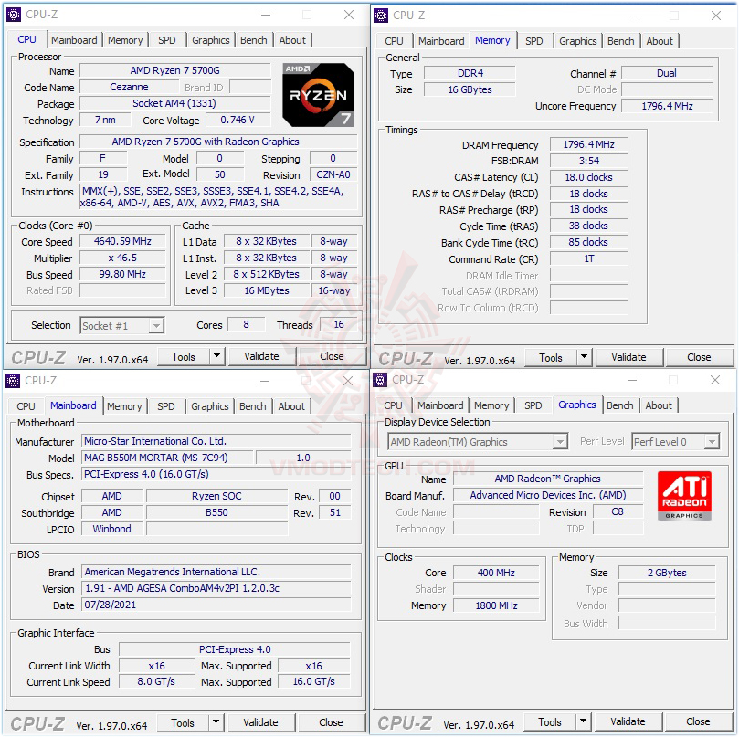Click the Tools button in the Graphics window
Viewport: 739px width, 737px height.
point(550,721)
